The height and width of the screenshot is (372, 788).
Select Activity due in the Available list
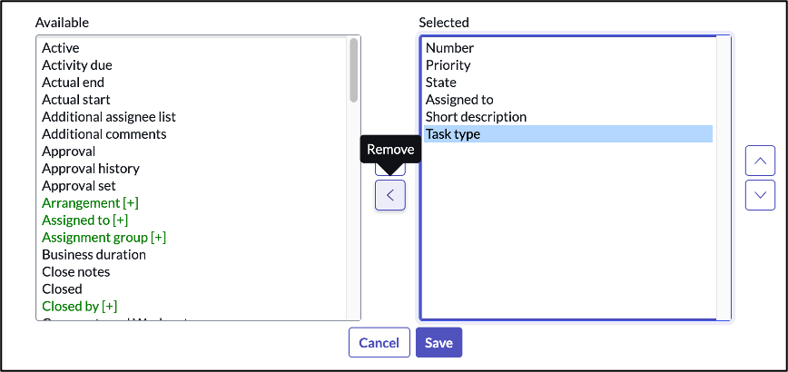click(x=77, y=65)
